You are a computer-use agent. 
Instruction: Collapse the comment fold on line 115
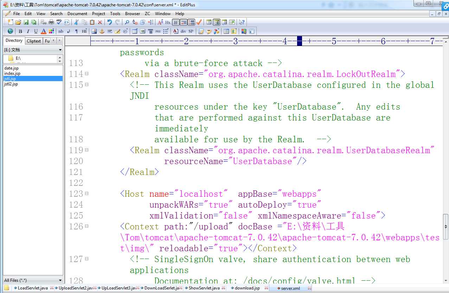point(86,85)
